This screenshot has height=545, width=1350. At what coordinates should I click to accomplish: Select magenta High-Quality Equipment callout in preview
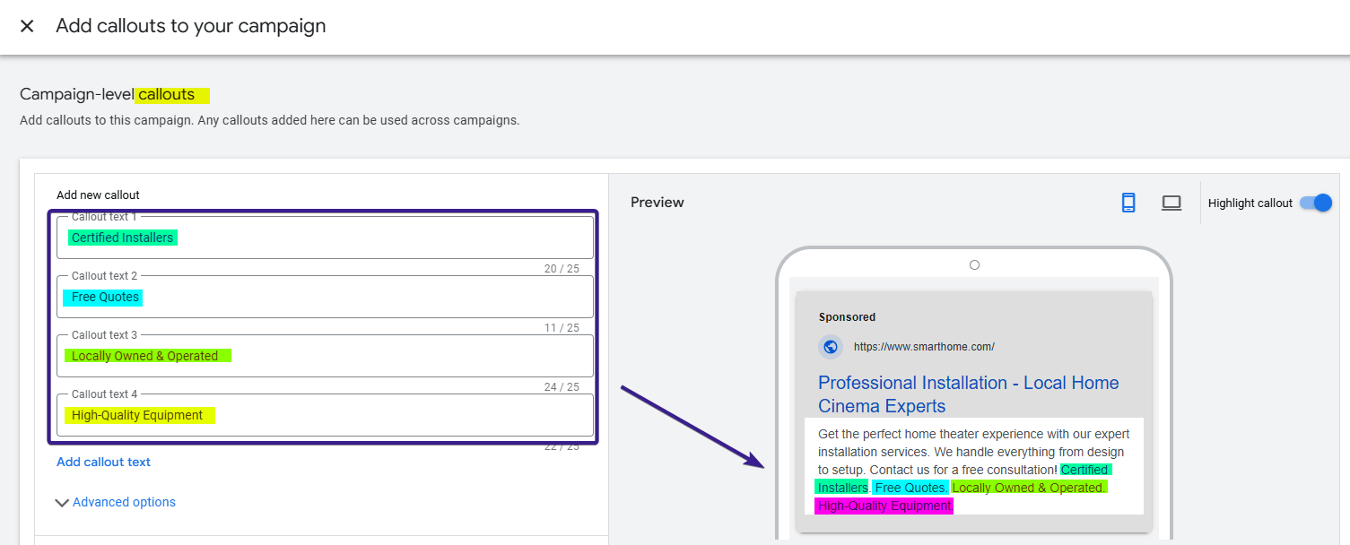click(x=884, y=506)
